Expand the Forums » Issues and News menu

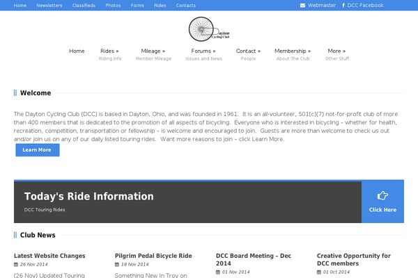click(x=203, y=54)
